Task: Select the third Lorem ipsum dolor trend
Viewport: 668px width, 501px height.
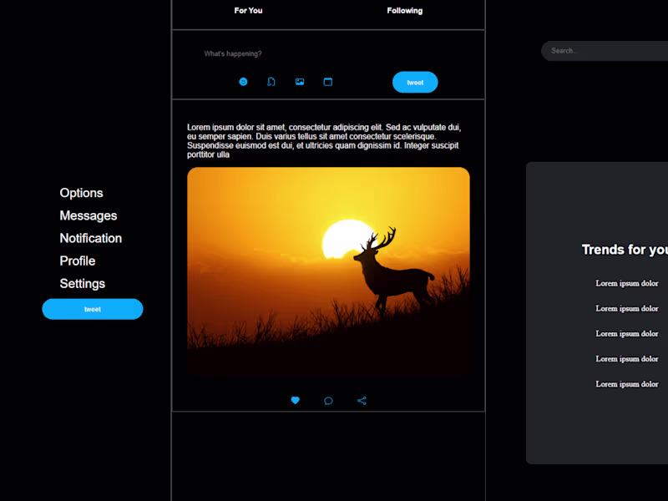Action: point(627,333)
